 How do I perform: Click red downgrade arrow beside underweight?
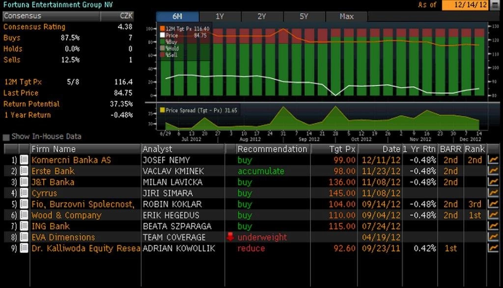click(x=230, y=237)
